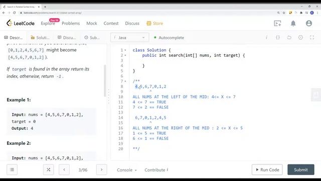Viewport: 321px width, 181px height.
Task: Open a new browser tab
Action: (45, 7)
